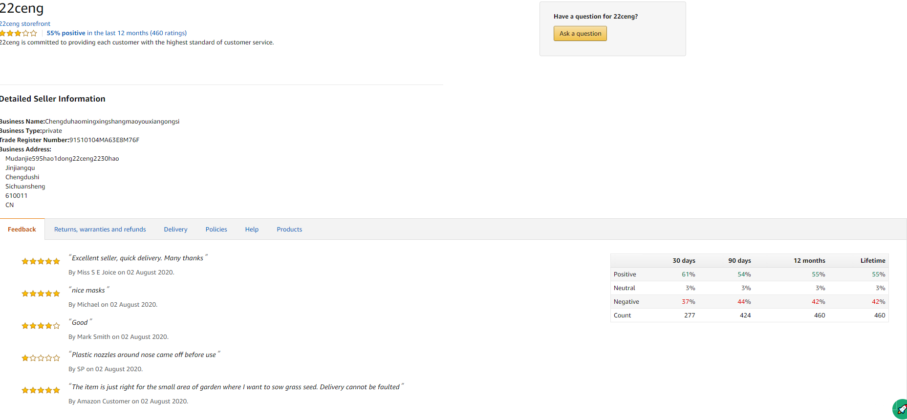The height and width of the screenshot is (420, 907).
Task: Switch to Returns, warranties and refunds tab
Action: coord(100,230)
